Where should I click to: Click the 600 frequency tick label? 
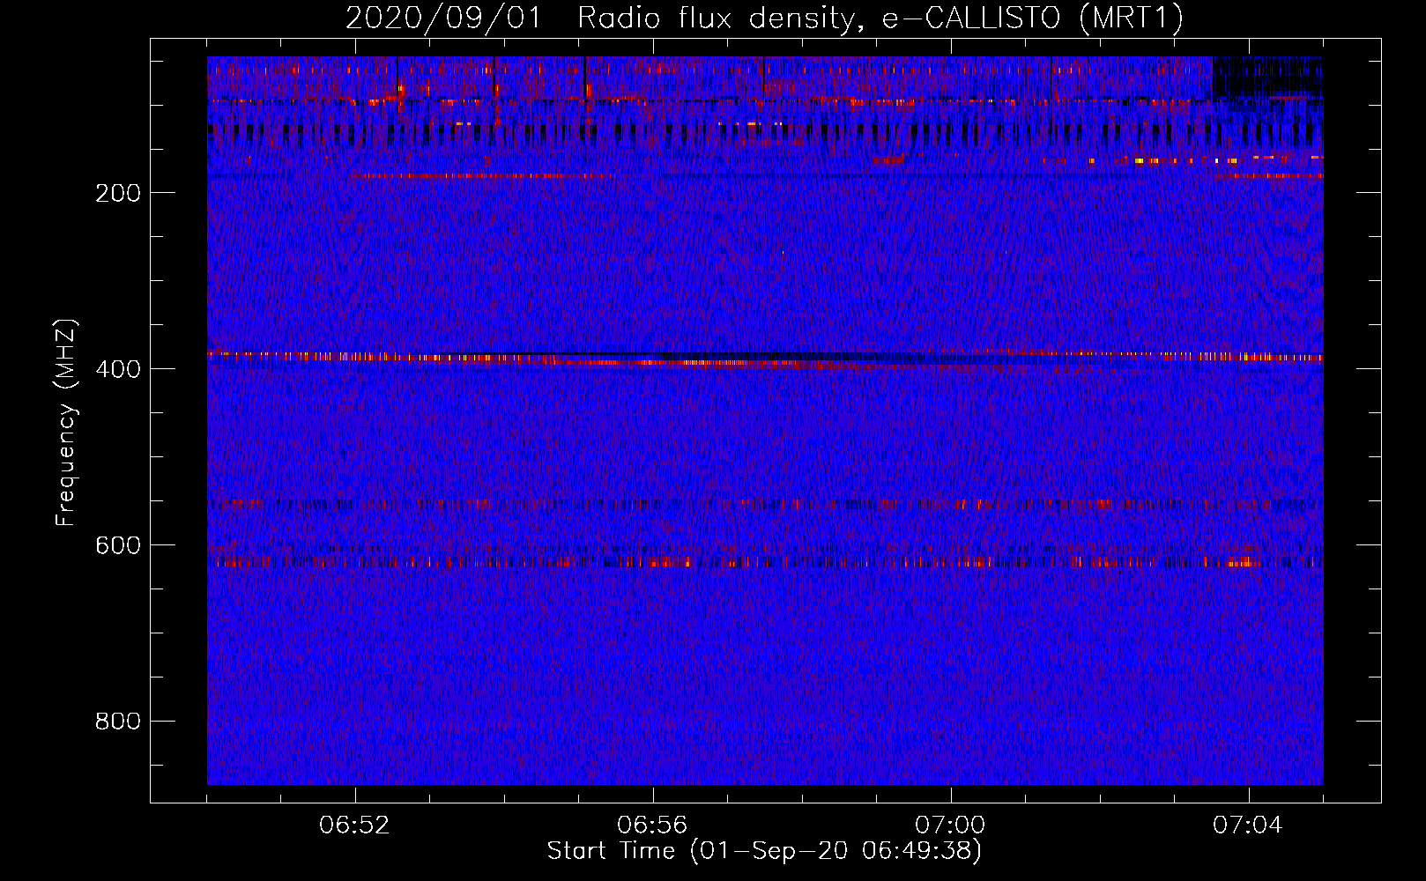tap(118, 545)
